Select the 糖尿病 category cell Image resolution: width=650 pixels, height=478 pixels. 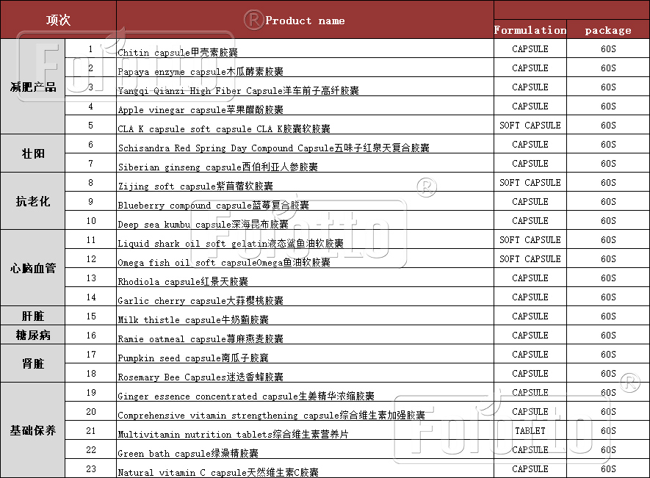click(x=33, y=335)
